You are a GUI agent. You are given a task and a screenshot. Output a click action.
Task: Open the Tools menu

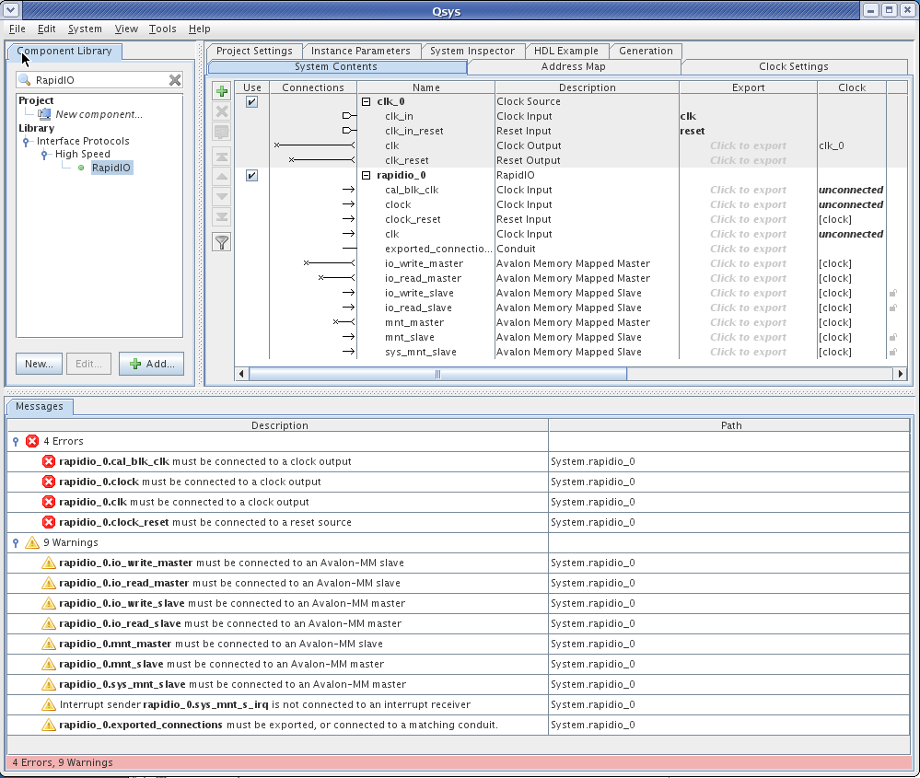click(162, 29)
